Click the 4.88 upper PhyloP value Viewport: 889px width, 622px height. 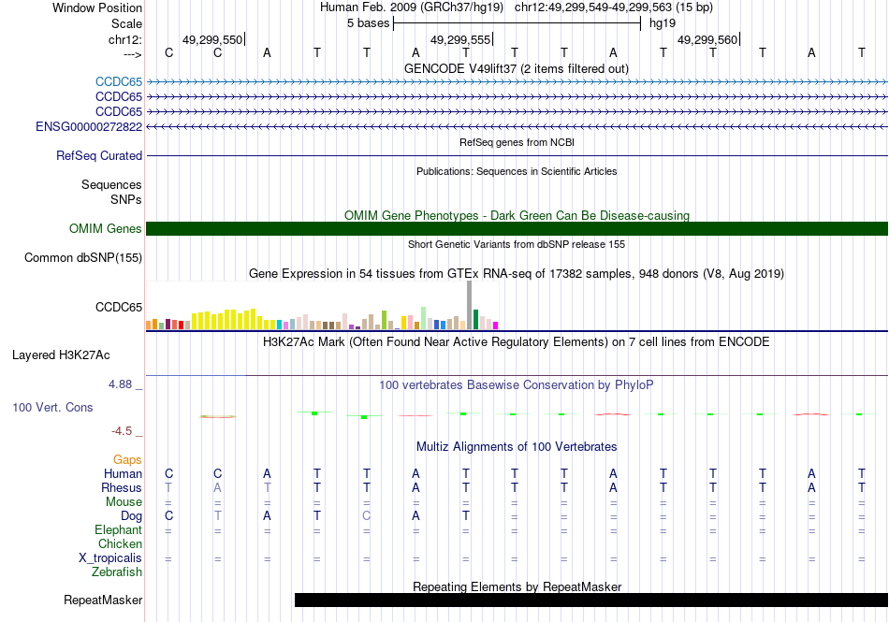tap(120, 384)
